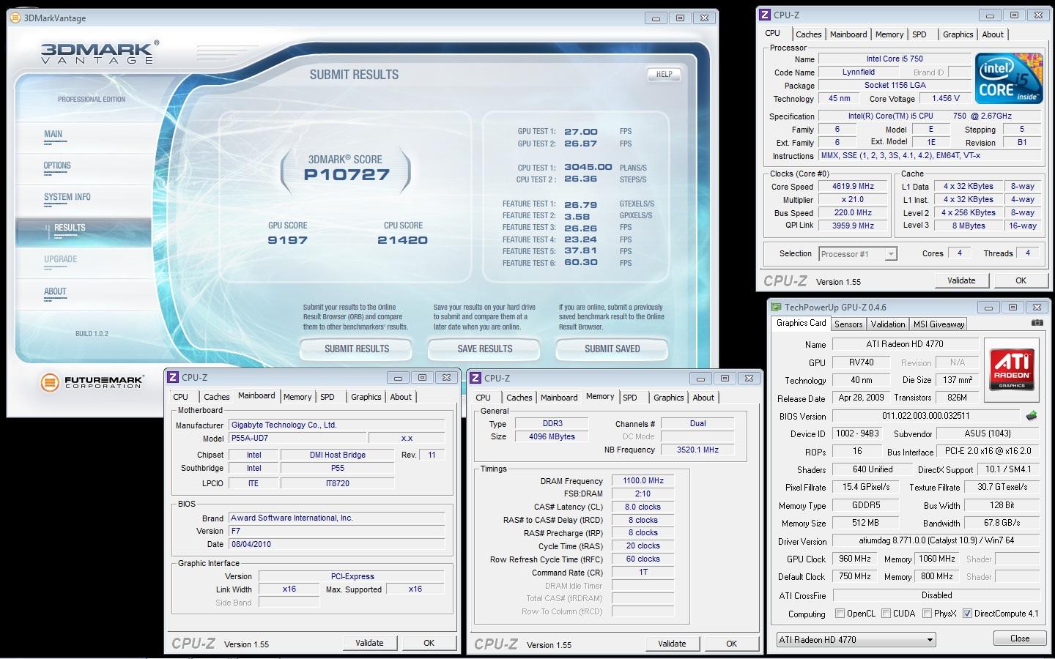Screen dimensions: 1055x659
Task: Click the NB Frequency 3520.1 MHz field
Action: [698, 450]
